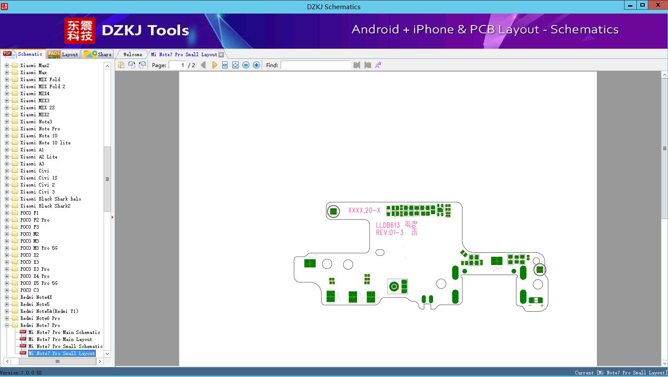Expand the Xiaomi Black Shark helo folder
The image size is (668, 377).
coord(7,199)
